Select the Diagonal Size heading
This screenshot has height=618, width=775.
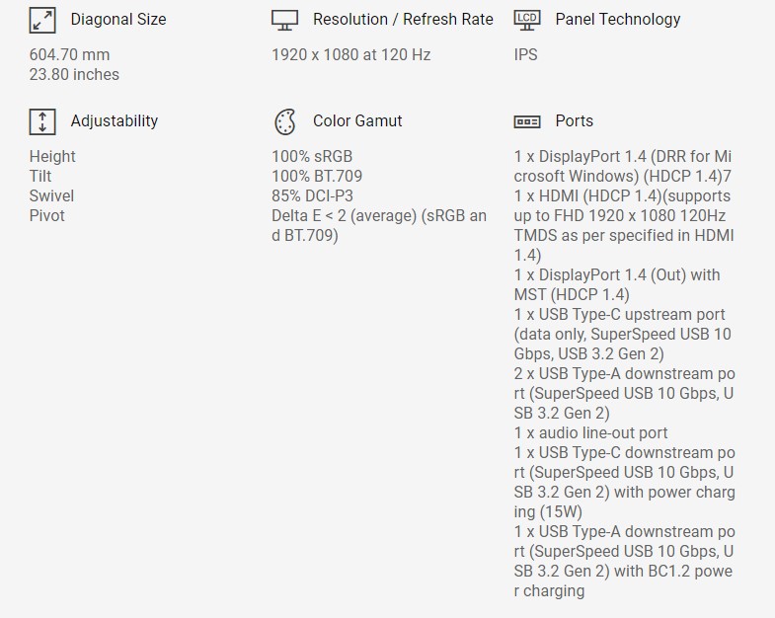tap(118, 20)
